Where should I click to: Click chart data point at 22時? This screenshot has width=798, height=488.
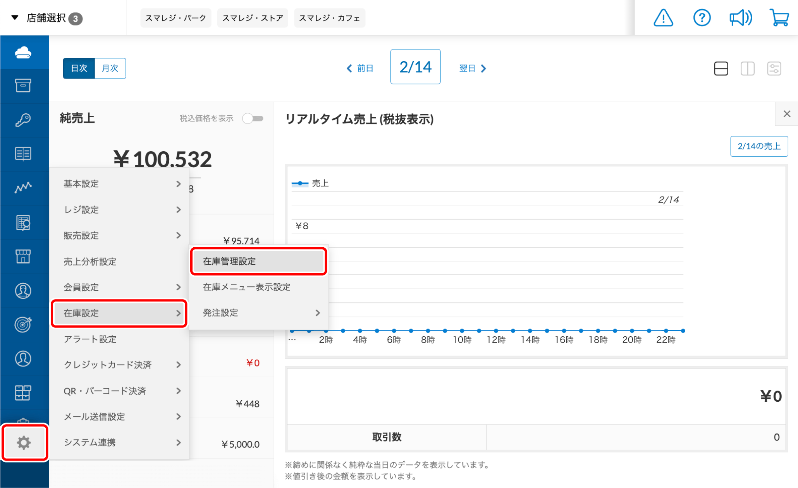(666, 330)
